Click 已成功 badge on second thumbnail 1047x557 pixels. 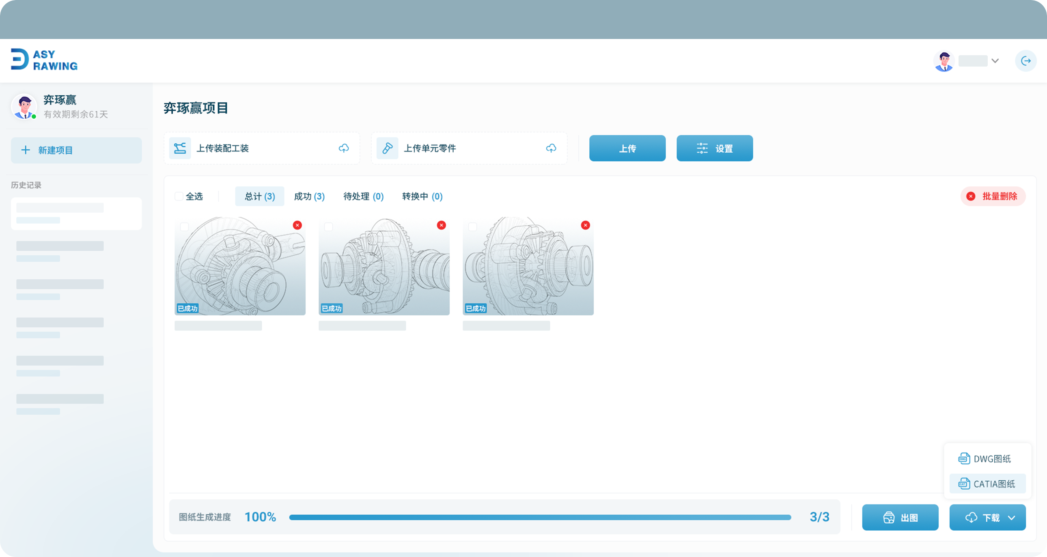tap(332, 308)
